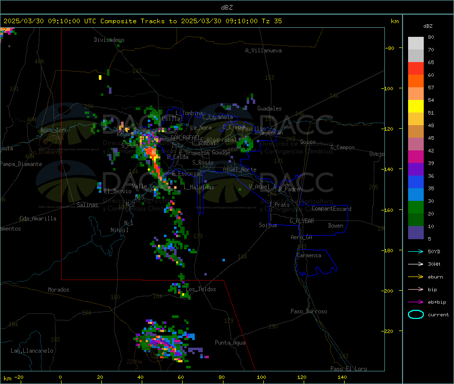Click the Tropezon map label
Viewport: 454px width, 384px height.
197,153
